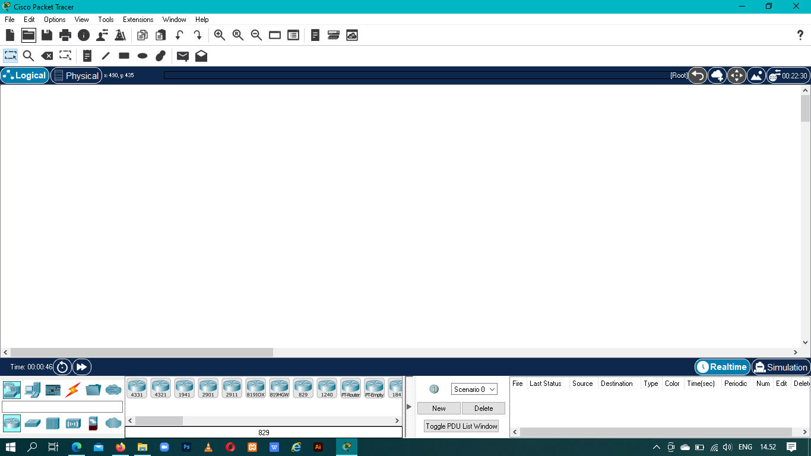Click the device search input field
Image resolution: width=811 pixels, height=456 pixels.
click(62, 407)
